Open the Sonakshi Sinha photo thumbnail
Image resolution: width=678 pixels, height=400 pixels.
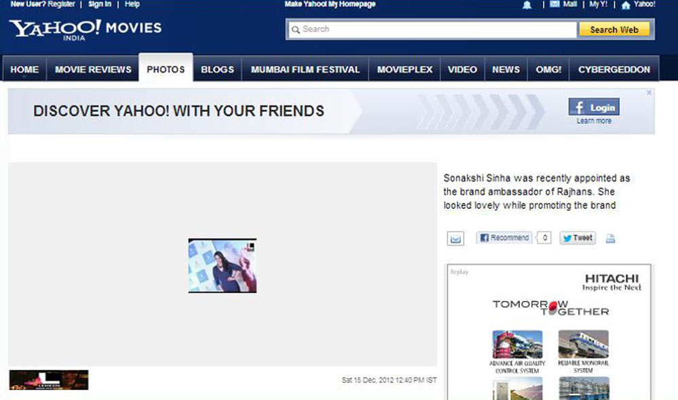point(222,266)
